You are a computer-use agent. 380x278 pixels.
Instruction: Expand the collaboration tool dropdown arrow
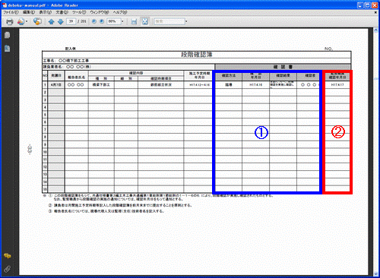(27, 21)
